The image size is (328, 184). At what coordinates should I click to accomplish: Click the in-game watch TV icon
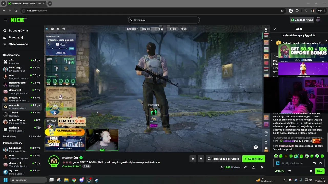[52, 29]
